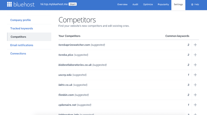Add laktv.co.uk competitor with plus icon
Screen dimensions: 207x115
point(195,85)
